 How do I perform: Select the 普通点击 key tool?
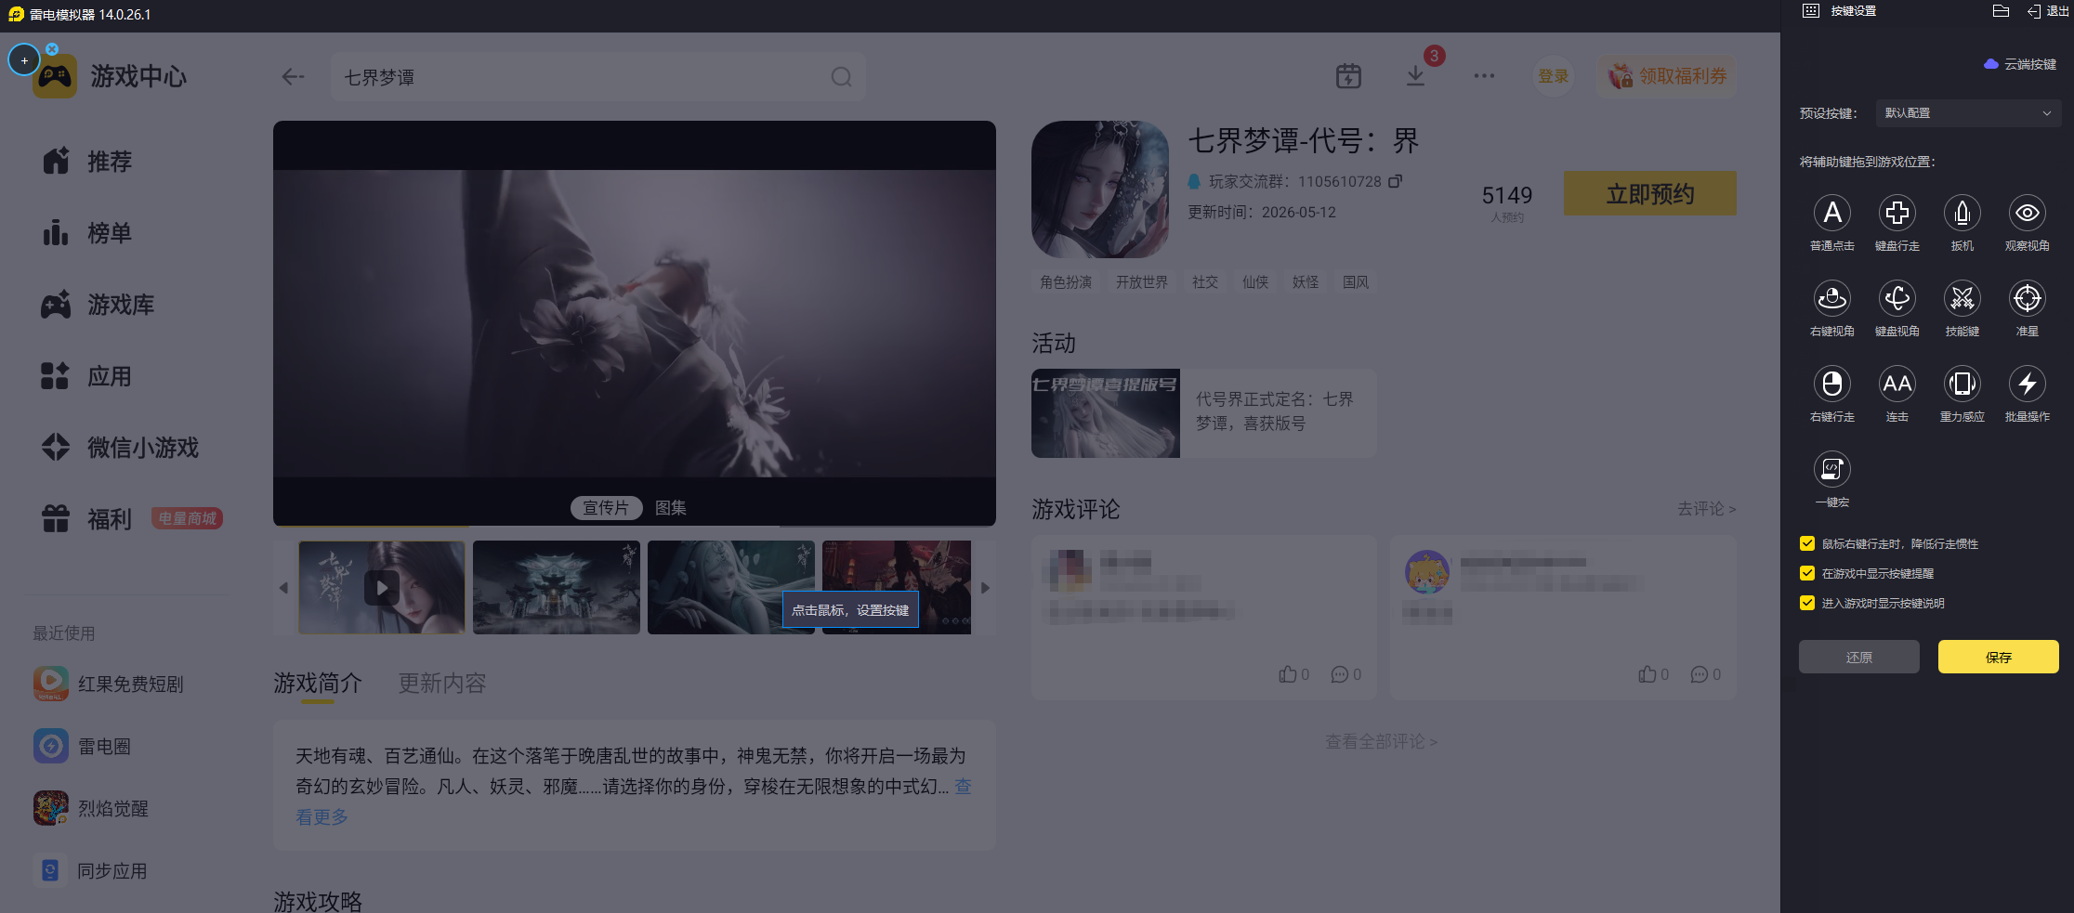[x=1831, y=214]
